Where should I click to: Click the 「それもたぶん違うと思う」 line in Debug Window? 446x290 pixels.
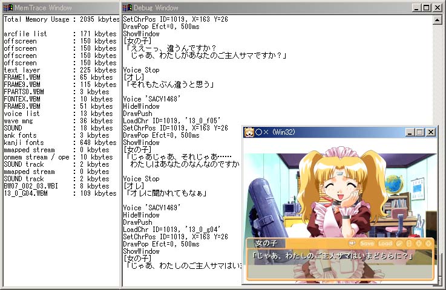(x=170, y=85)
